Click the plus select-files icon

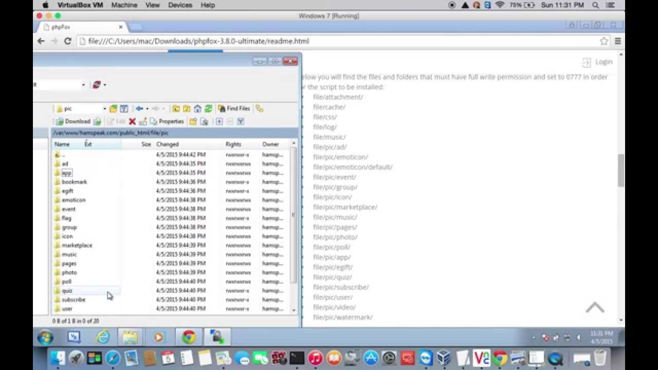(219, 121)
